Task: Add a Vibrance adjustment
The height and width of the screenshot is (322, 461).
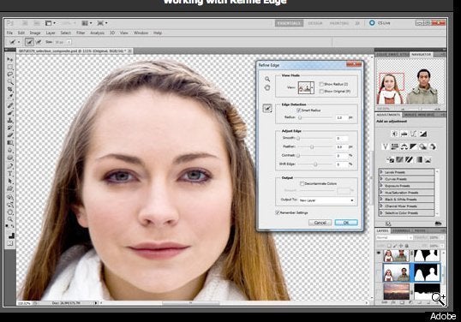Action: pos(385,146)
